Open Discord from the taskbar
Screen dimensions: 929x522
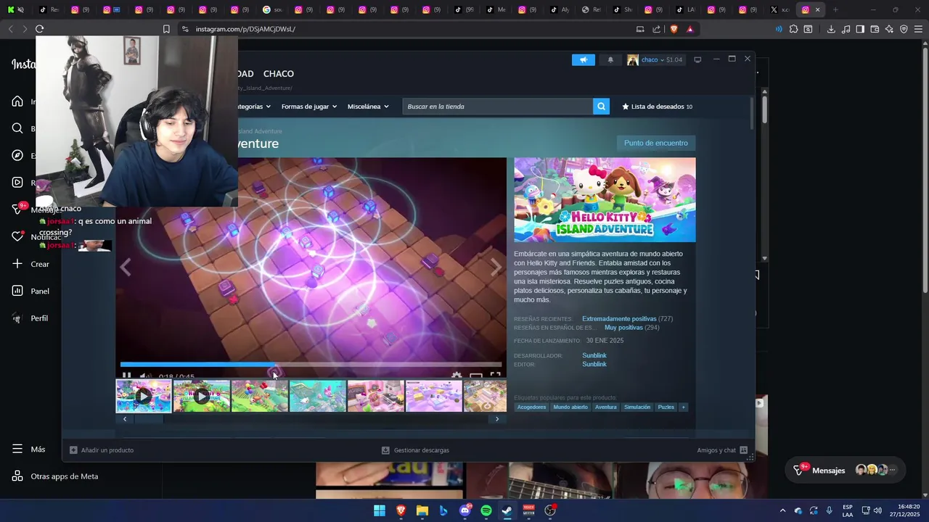(x=465, y=510)
